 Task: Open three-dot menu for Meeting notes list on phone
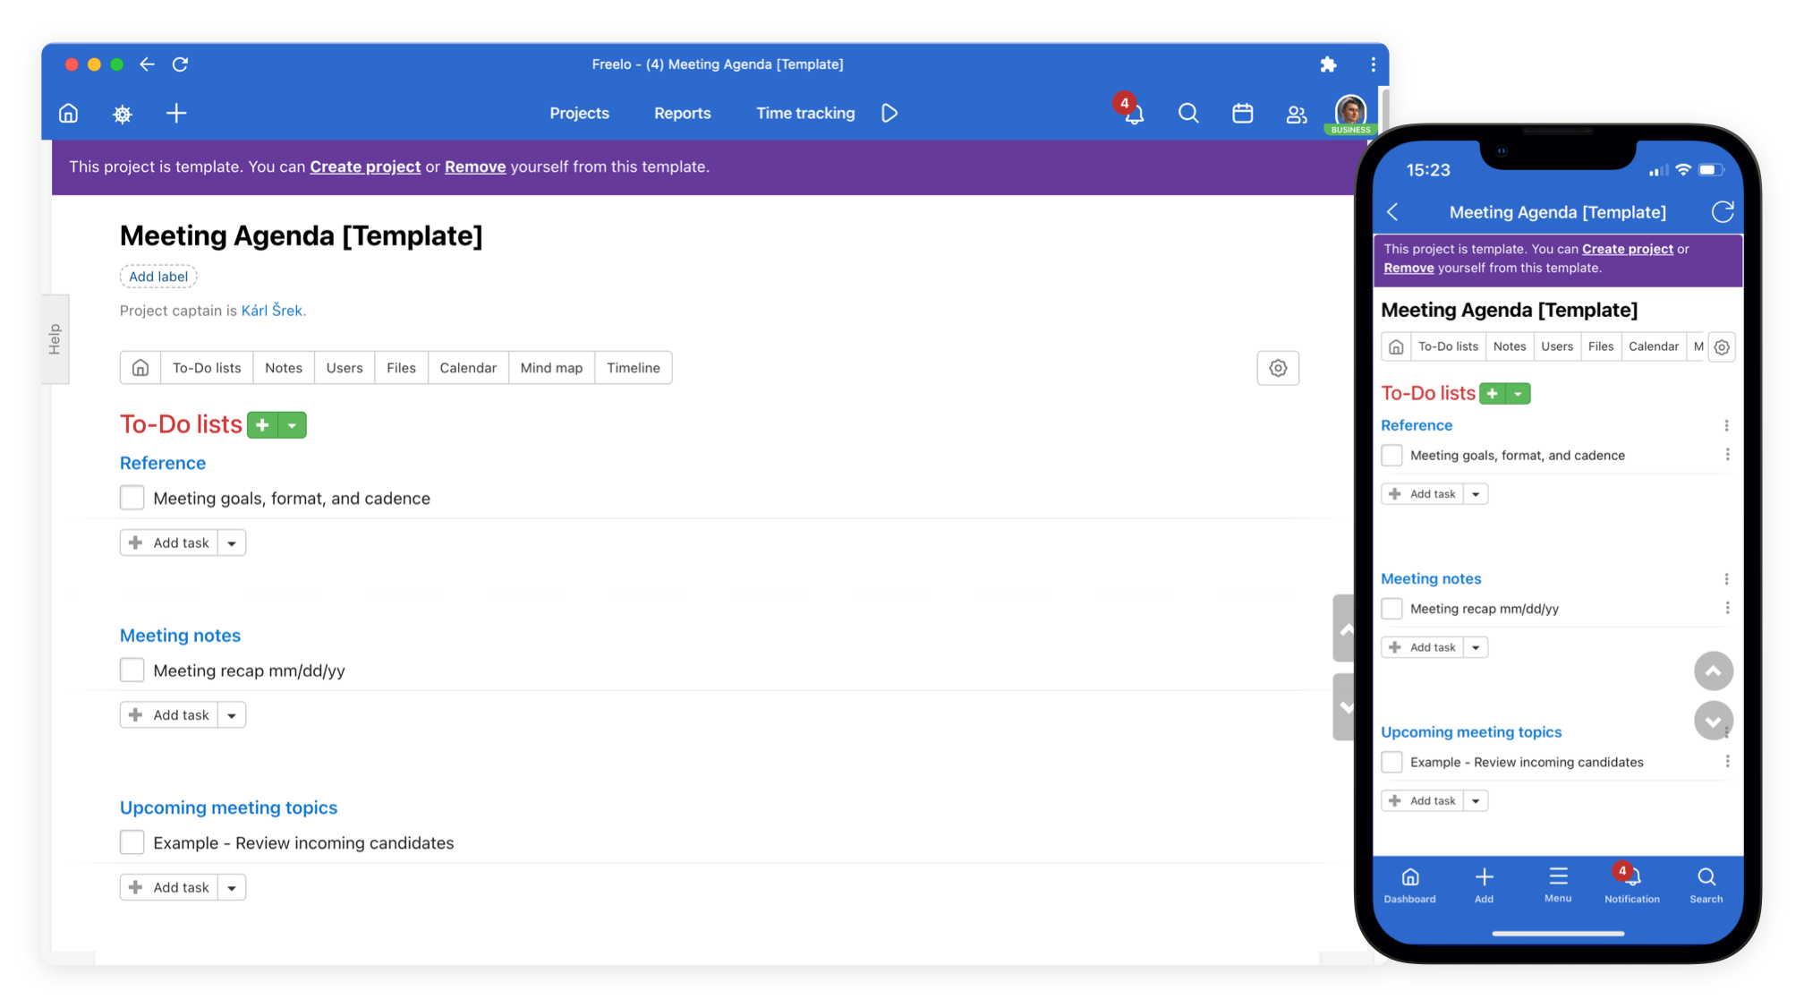coord(1726,579)
